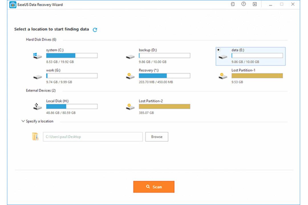Click the Recovery (*:) usage bar
Screen dimensions: 308x205
click(x=165, y=76)
